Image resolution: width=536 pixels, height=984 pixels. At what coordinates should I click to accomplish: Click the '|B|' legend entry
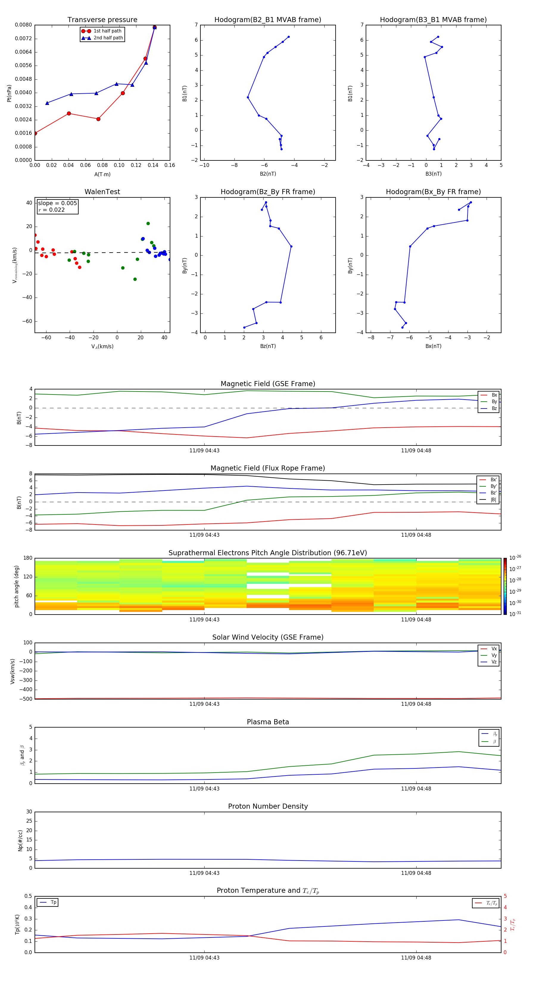tap(488, 500)
